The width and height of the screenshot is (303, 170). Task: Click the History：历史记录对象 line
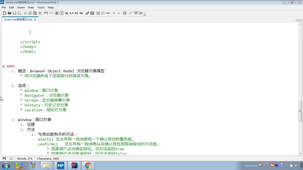click(46, 105)
